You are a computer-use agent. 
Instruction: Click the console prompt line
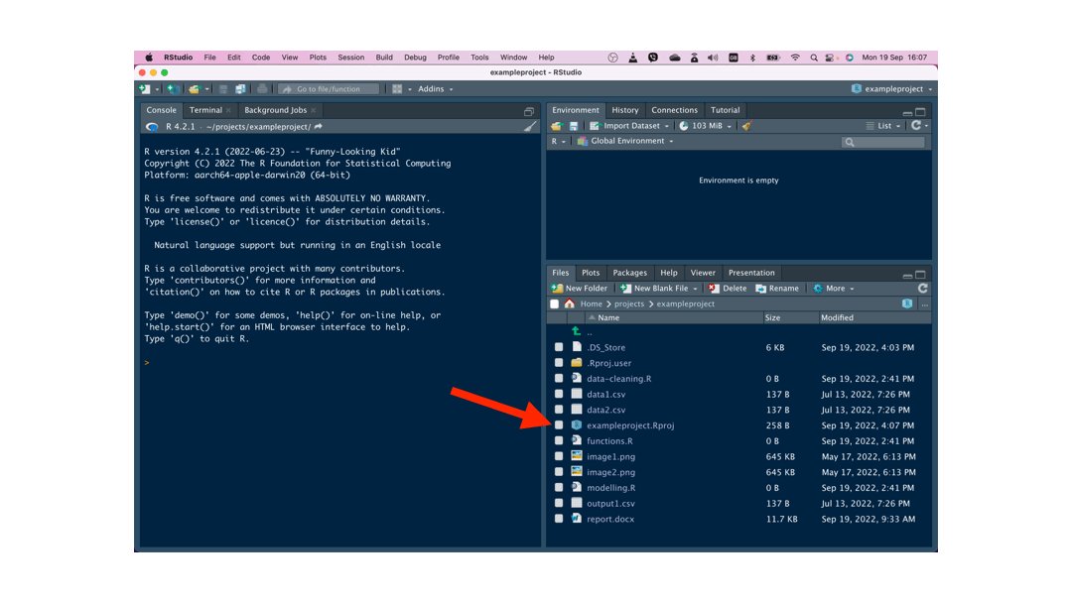pos(339,362)
